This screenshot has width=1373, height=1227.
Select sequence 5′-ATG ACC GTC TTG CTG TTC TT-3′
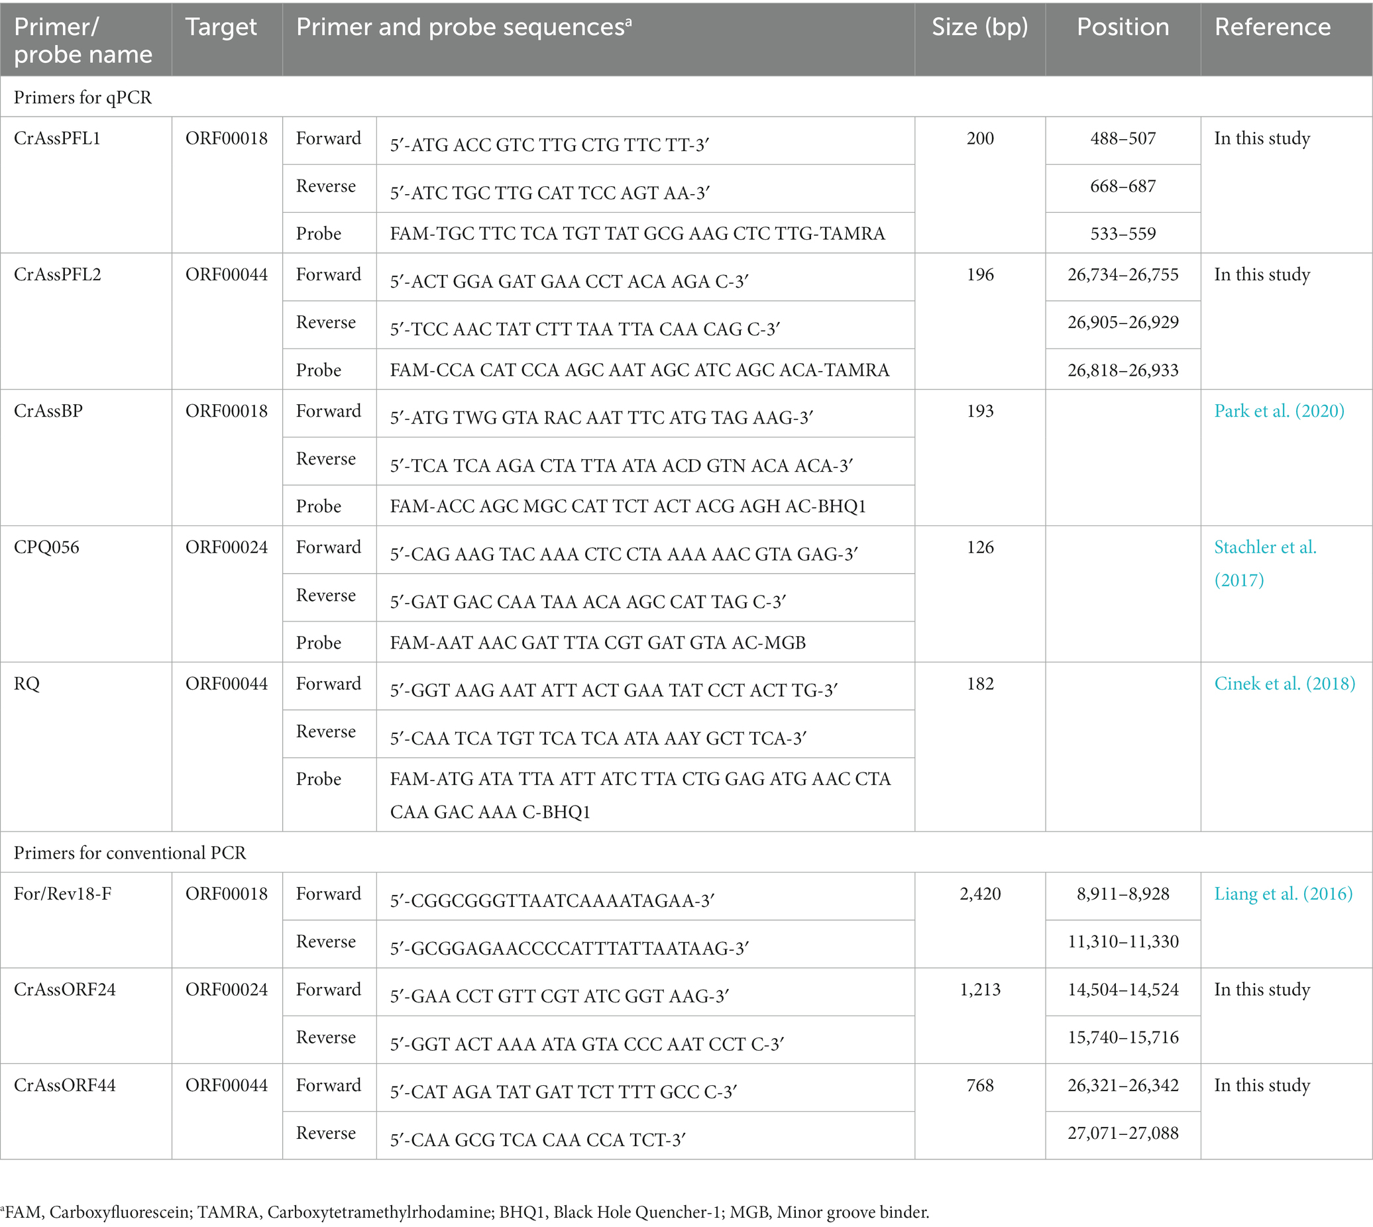549,145
